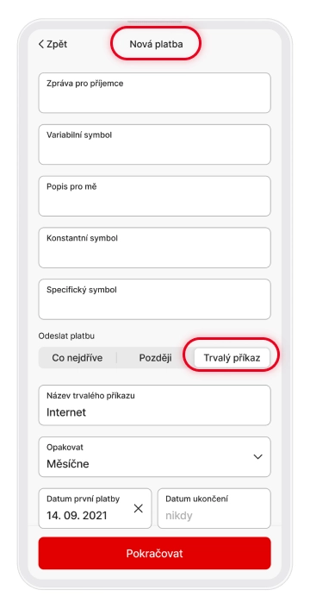Change the Datum první platby date
The width and height of the screenshot is (310, 609).
pos(95,508)
